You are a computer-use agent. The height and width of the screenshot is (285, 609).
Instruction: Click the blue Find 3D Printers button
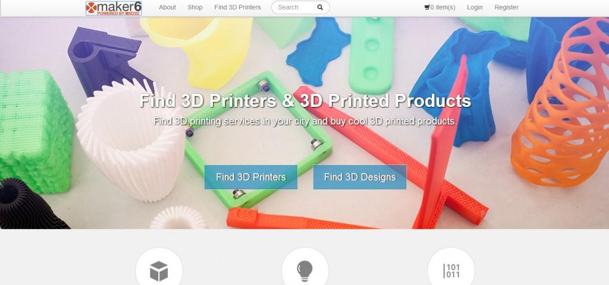click(251, 177)
